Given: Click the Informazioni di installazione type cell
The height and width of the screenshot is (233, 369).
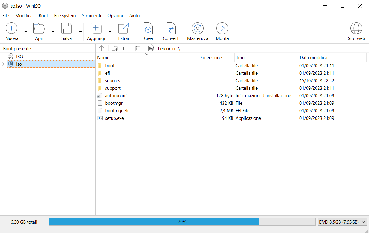Looking at the screenshot, I should [263, 95].
